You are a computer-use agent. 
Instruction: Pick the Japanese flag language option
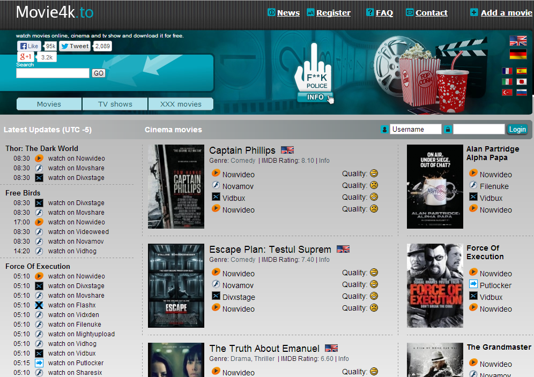[x=521, y=81]
